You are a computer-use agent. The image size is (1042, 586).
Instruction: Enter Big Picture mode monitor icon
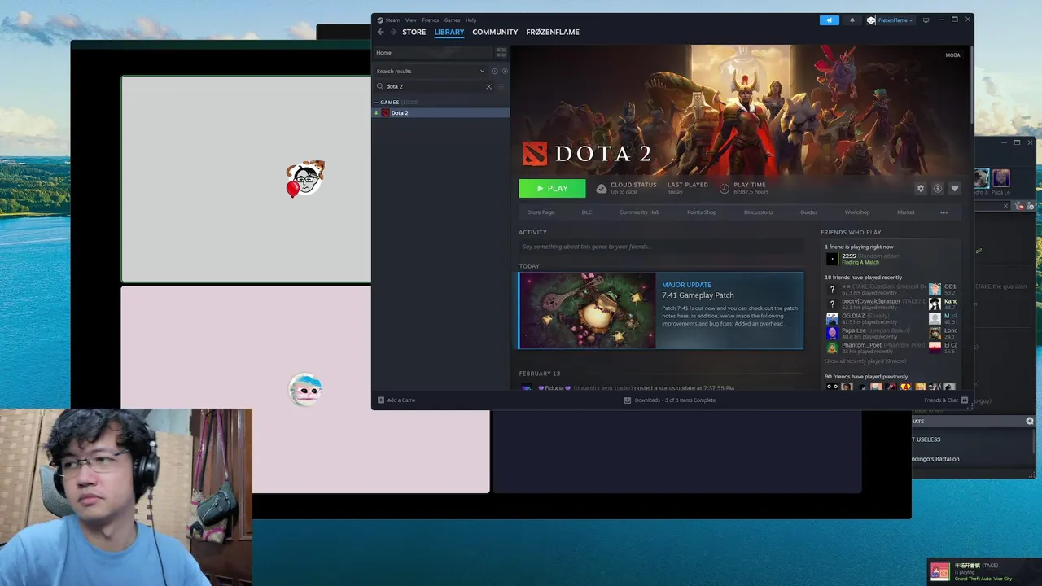click(x=926, y=20)
